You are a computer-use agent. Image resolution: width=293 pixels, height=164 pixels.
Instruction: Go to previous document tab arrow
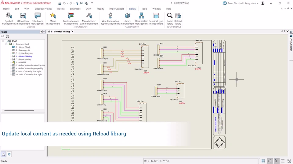tap(282, 31)
